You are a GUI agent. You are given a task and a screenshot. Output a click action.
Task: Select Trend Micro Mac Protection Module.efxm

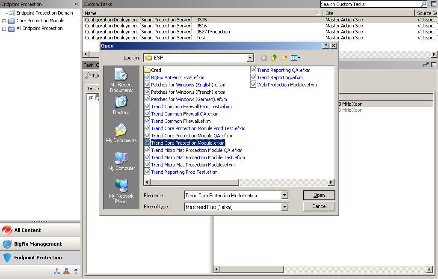point(189,165)
